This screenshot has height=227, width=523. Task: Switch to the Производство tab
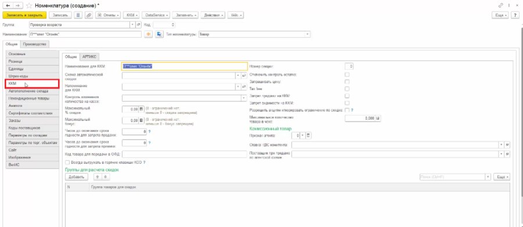[x=35, y=44]
